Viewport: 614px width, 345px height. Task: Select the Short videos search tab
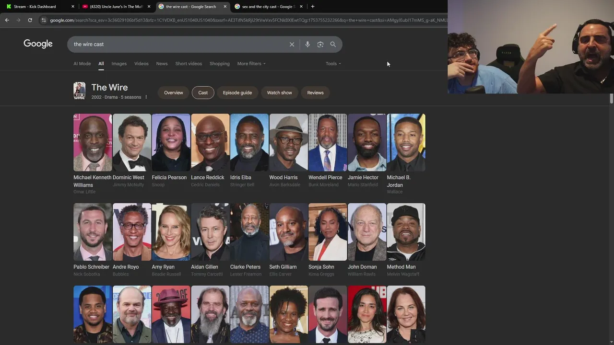tap(189, 64)
